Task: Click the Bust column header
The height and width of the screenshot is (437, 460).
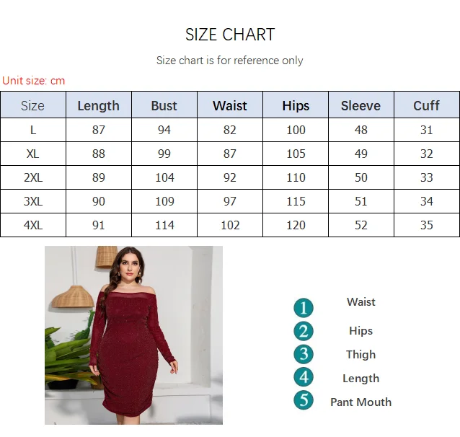Action: click(164, 105)
